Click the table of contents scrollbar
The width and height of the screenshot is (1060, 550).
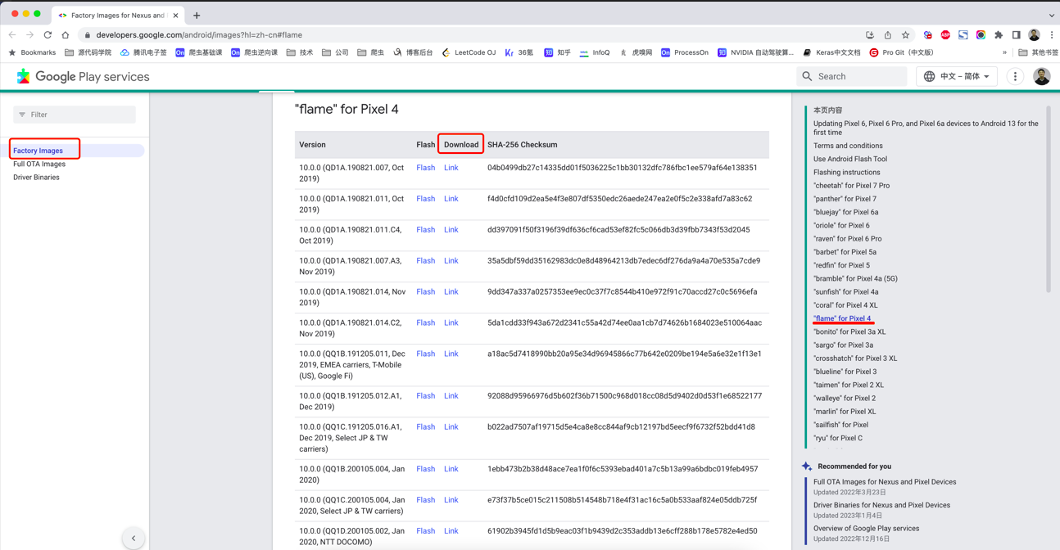[1049, 199]
